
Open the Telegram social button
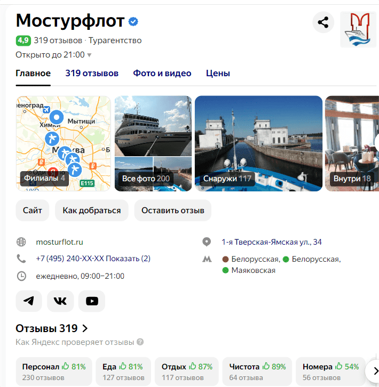29,301
